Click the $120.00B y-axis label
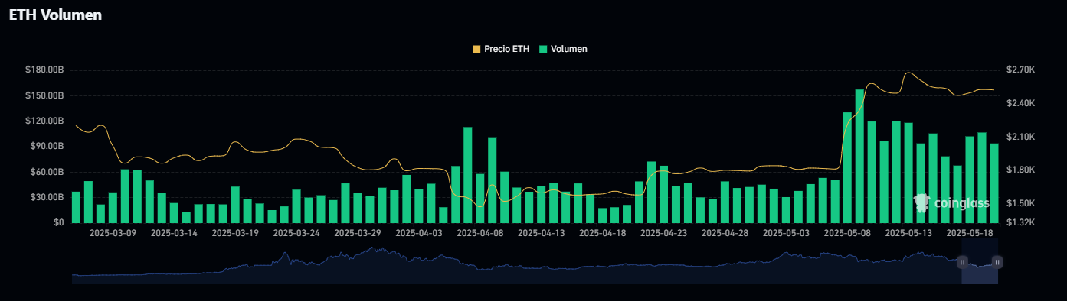The height and width of the screenshot is (301, 1067). point(44,121)
